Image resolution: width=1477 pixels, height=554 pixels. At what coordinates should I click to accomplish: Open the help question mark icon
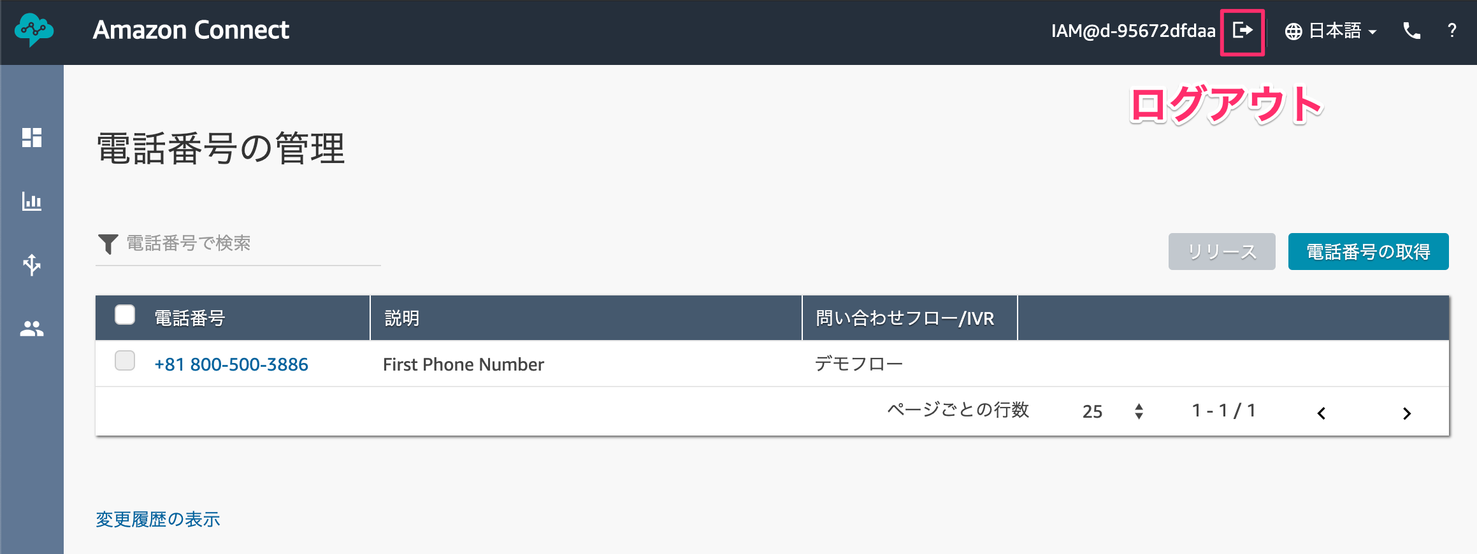point(1452,31)
